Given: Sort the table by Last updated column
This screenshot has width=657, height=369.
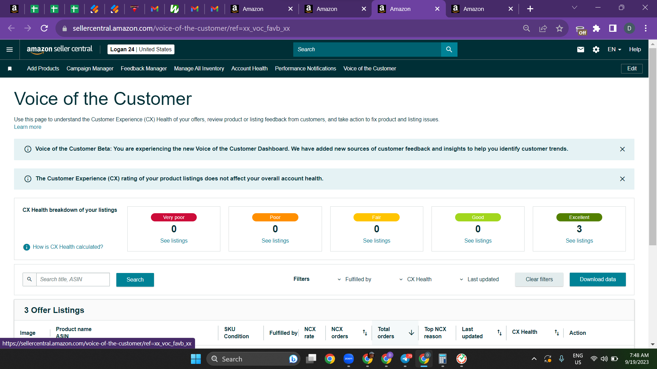Looking at the screenshot, I should tap(500, 332).
